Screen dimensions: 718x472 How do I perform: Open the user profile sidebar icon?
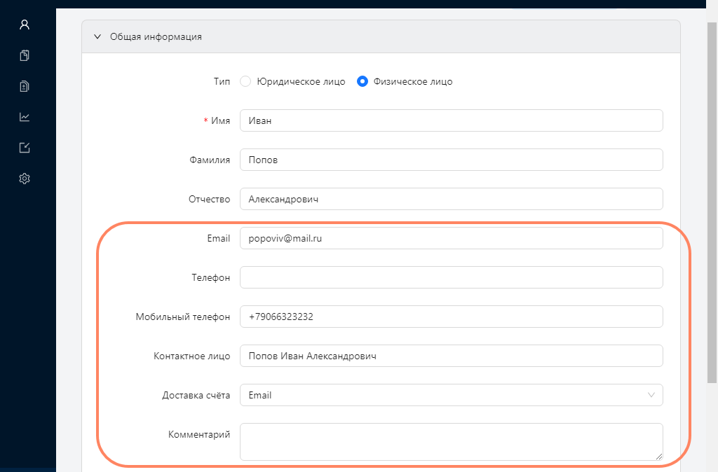tap(25, 25)
